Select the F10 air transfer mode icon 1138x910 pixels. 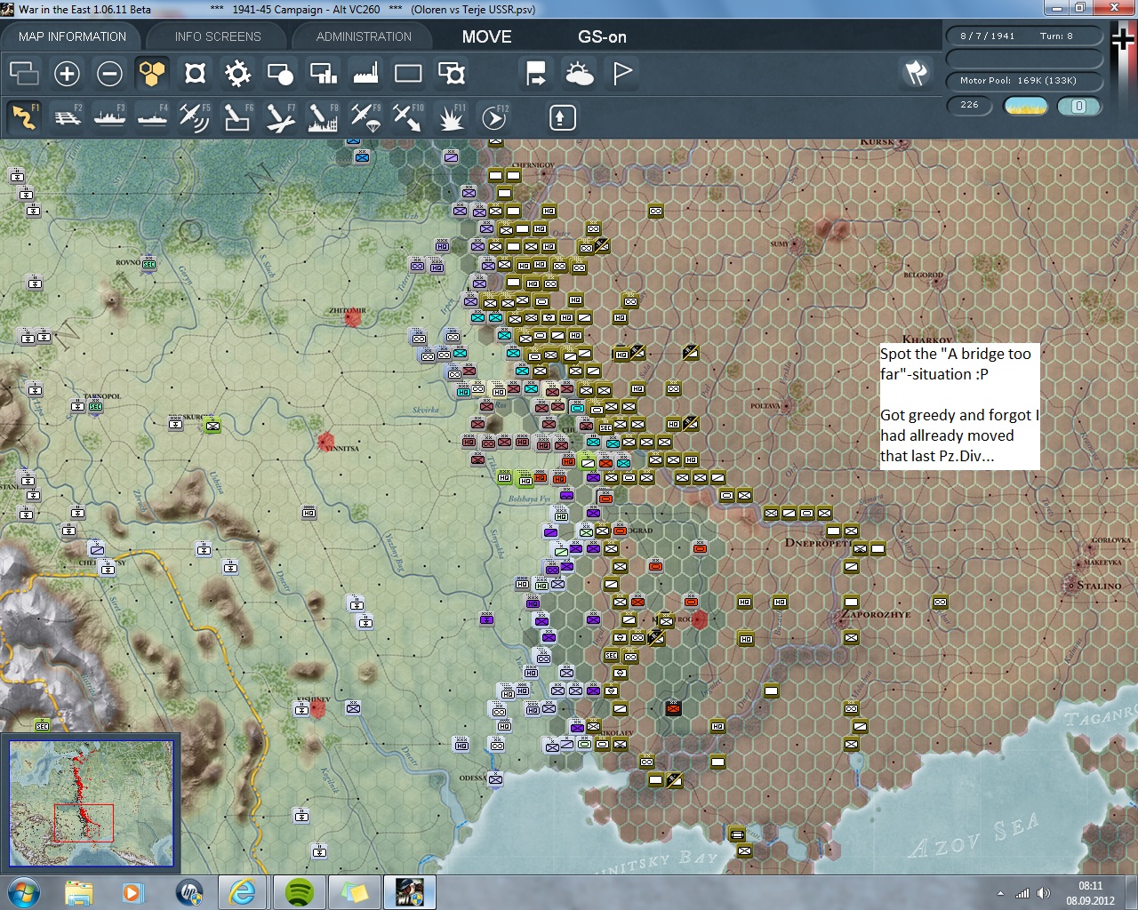(x=408, y=117)
